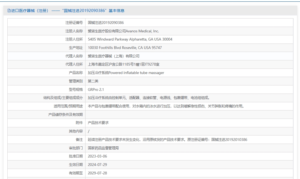Click intended use text 本产品与包裹绷带配合使用
300x179 pixels.
coord(166,106)
